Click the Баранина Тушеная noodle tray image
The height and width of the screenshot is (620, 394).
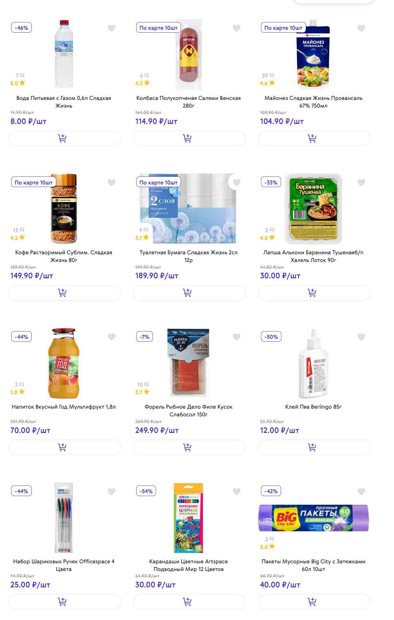313,209
